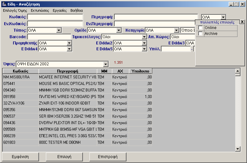This screenshot has width=247, height=163.
Task: Sort by the Περιγραφή column header
Action: point(67,71)
